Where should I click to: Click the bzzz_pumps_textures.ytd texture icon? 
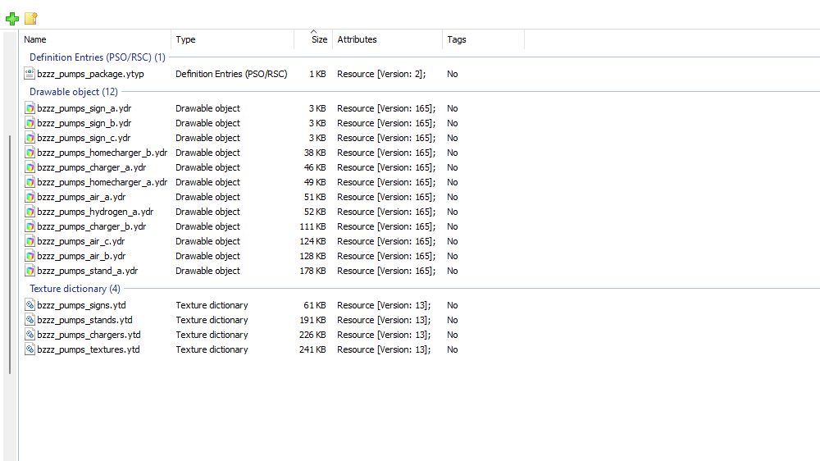coord(30,349)
